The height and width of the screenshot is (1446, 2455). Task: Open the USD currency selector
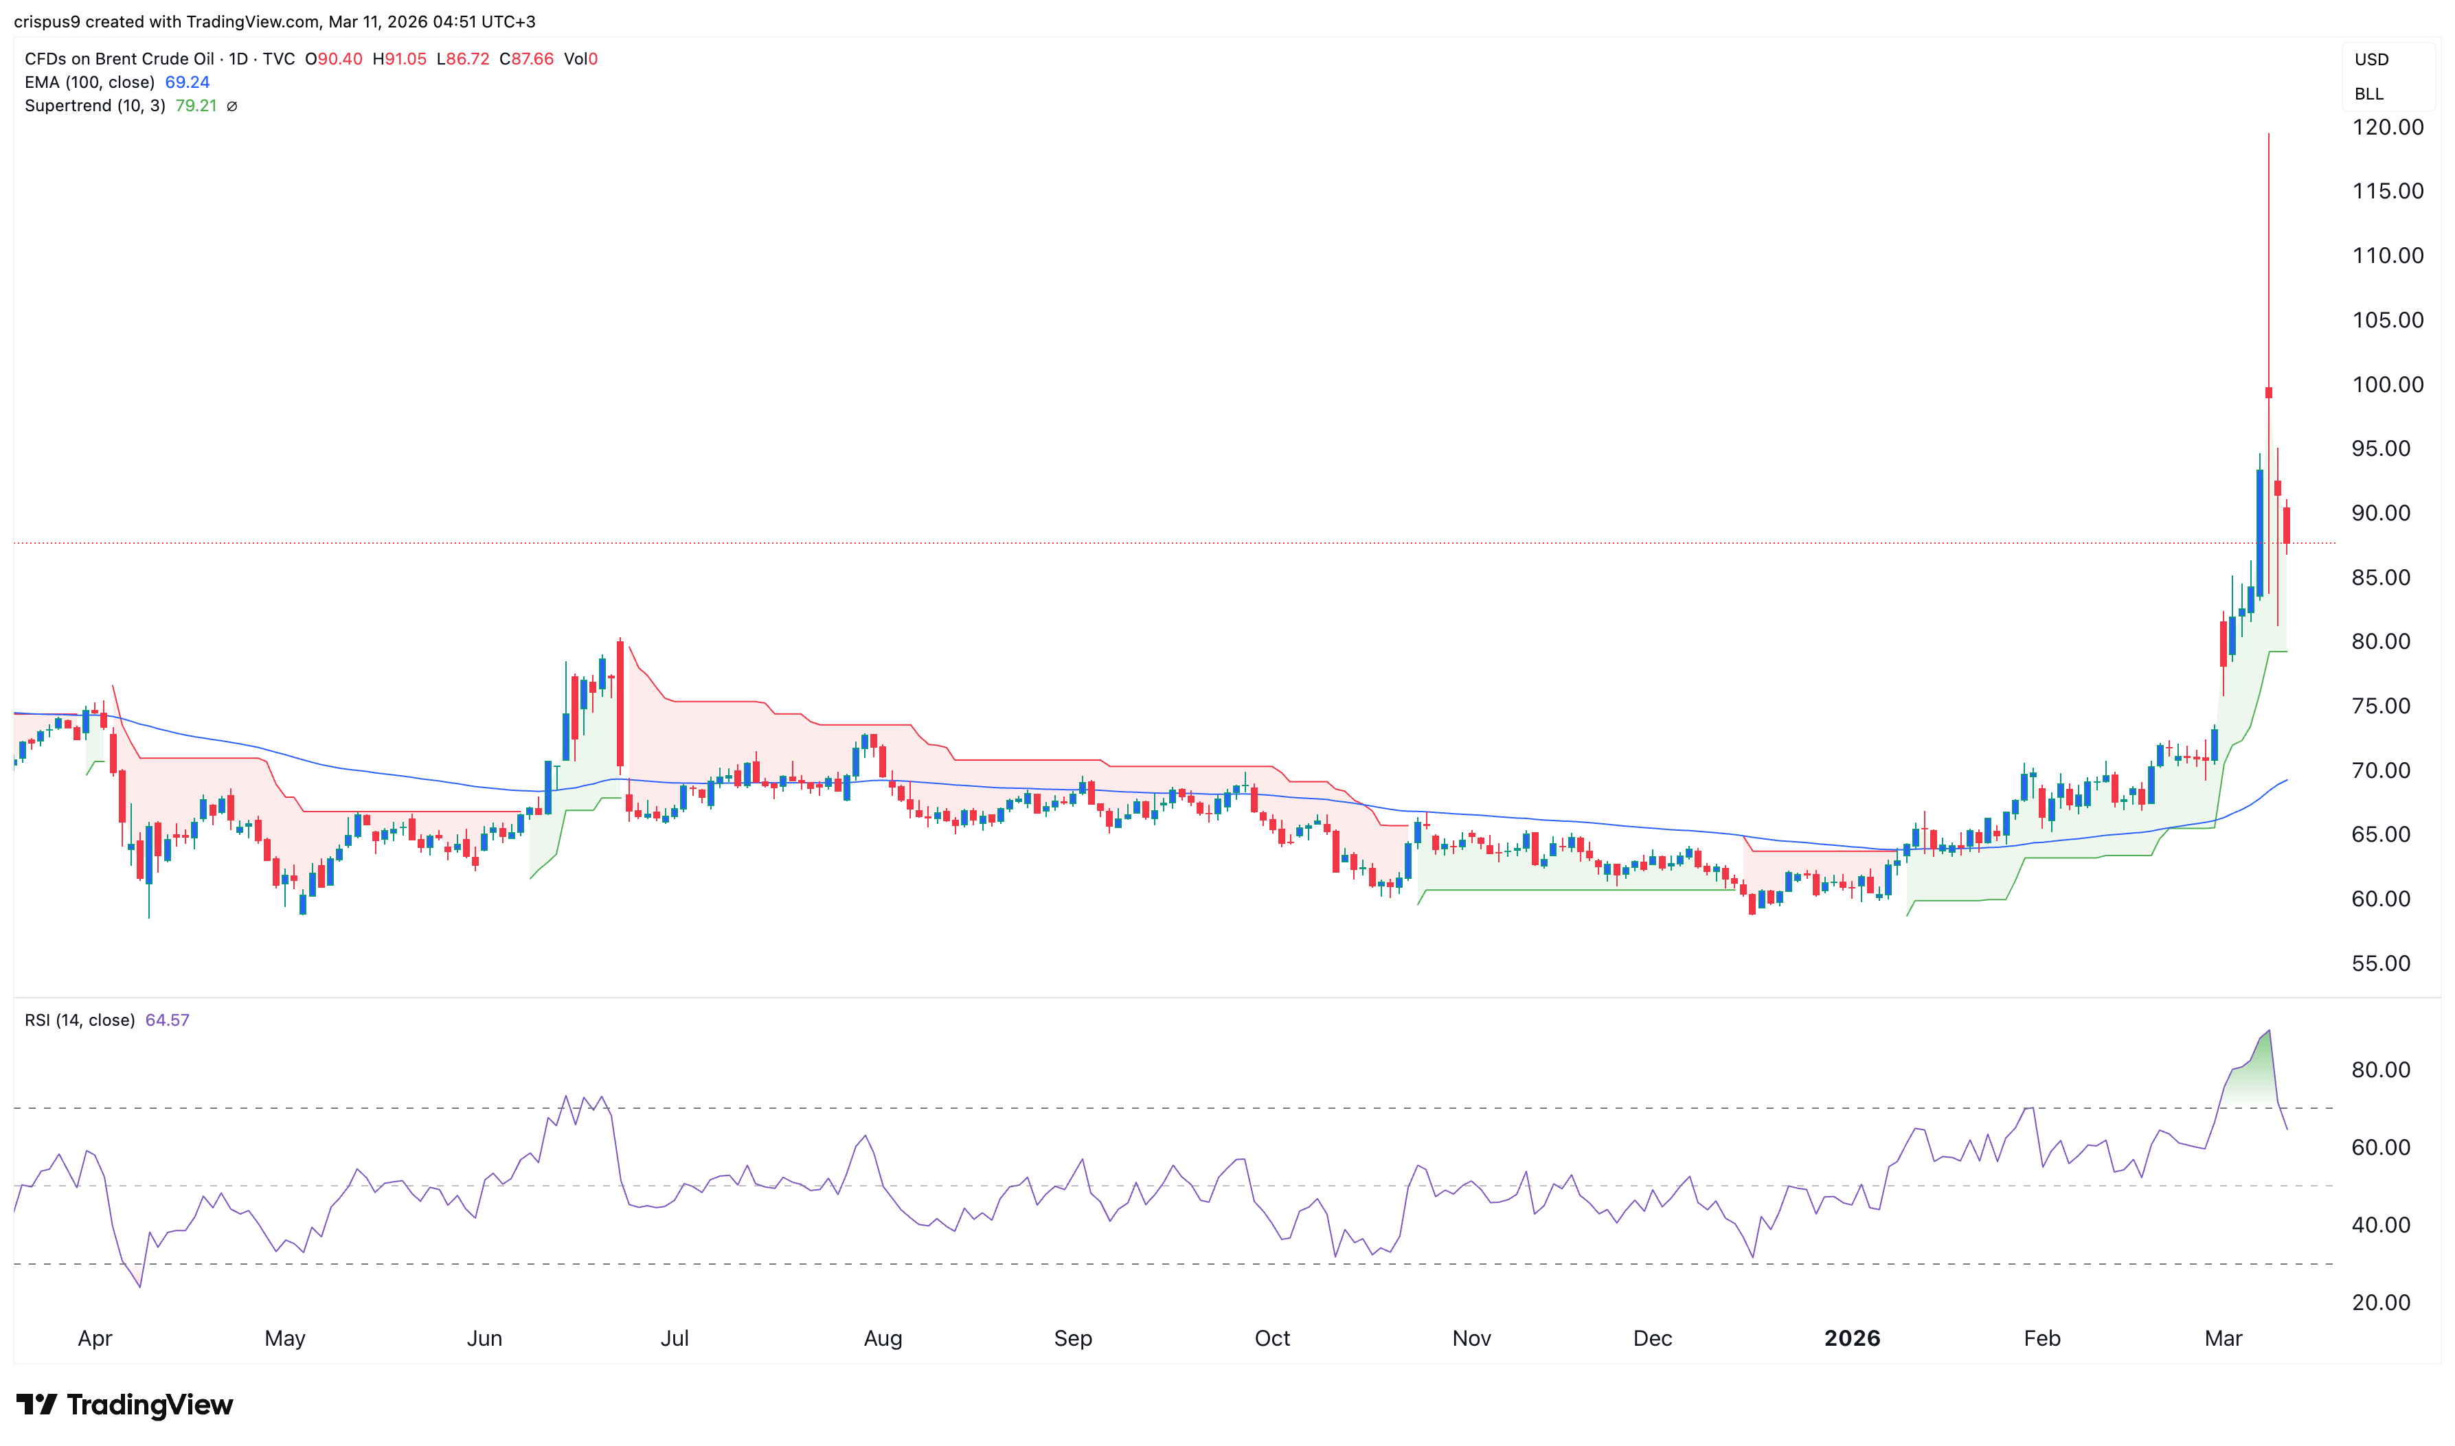point(2371,60)
